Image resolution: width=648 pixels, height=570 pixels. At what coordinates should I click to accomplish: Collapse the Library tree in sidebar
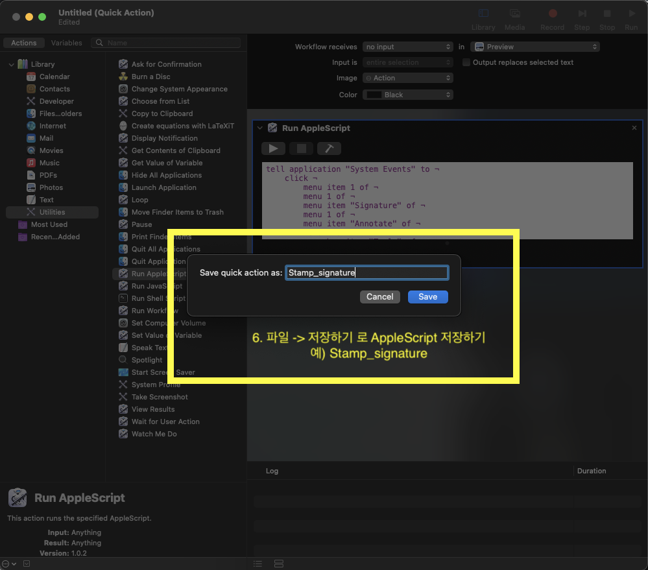(12, 64)
